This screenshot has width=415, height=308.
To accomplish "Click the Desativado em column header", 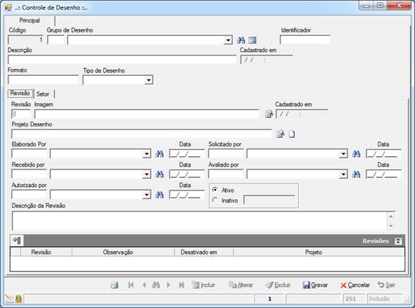I will tap(199, 252).
